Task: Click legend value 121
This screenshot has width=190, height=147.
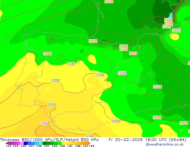Action: tap(8, 146)
